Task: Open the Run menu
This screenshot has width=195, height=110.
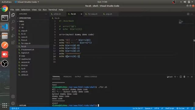Action: point(45,10)
